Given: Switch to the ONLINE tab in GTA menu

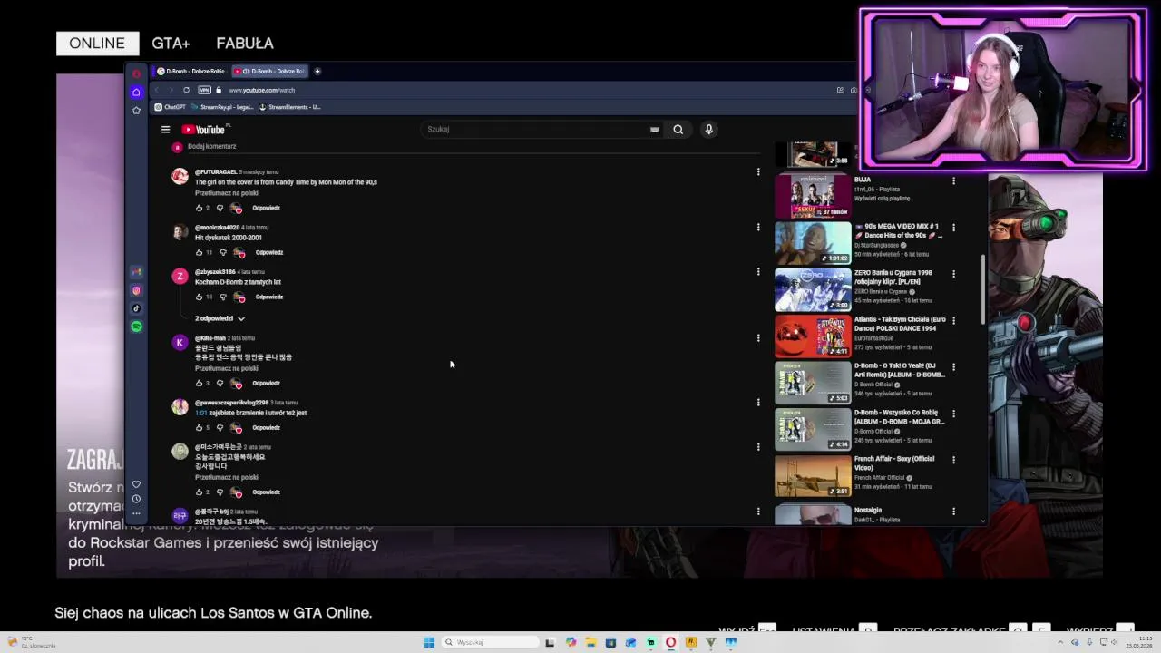Looking at the screenshot, I should pos(97,43).
